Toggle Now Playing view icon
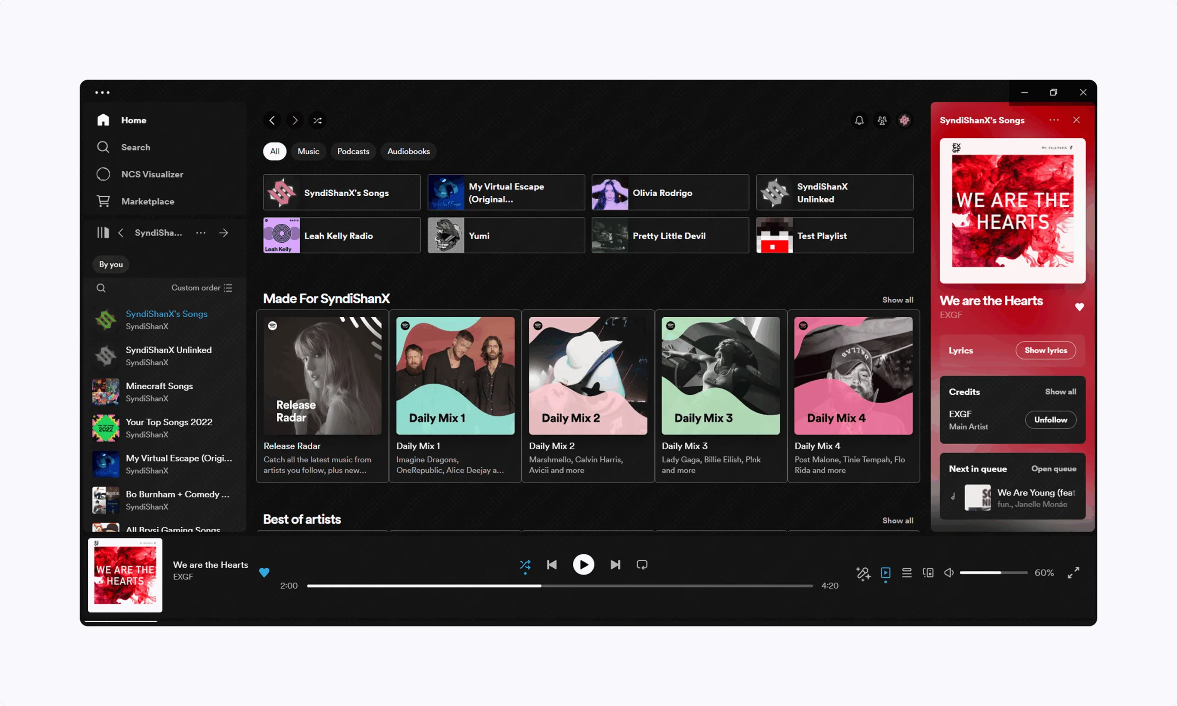 point(886,572)
